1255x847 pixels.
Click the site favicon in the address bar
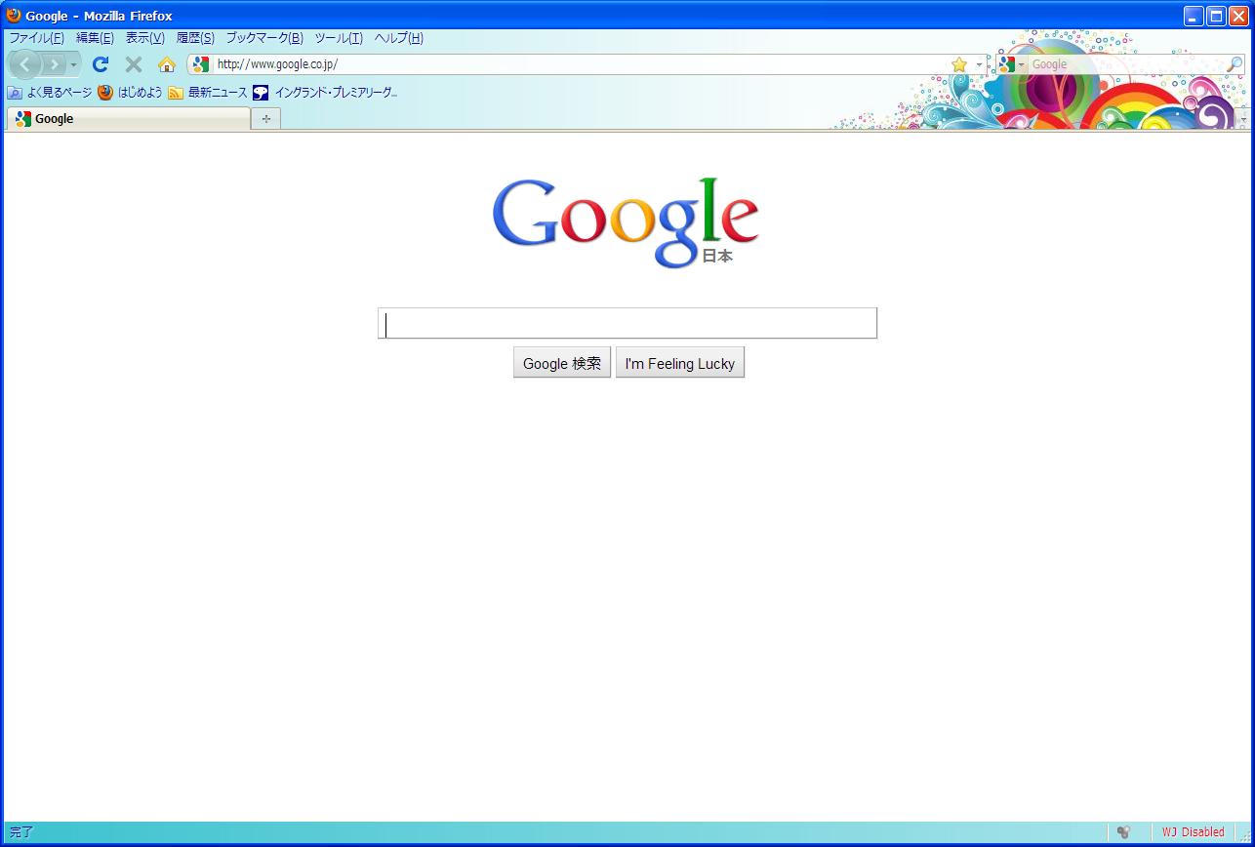(201, 64)
